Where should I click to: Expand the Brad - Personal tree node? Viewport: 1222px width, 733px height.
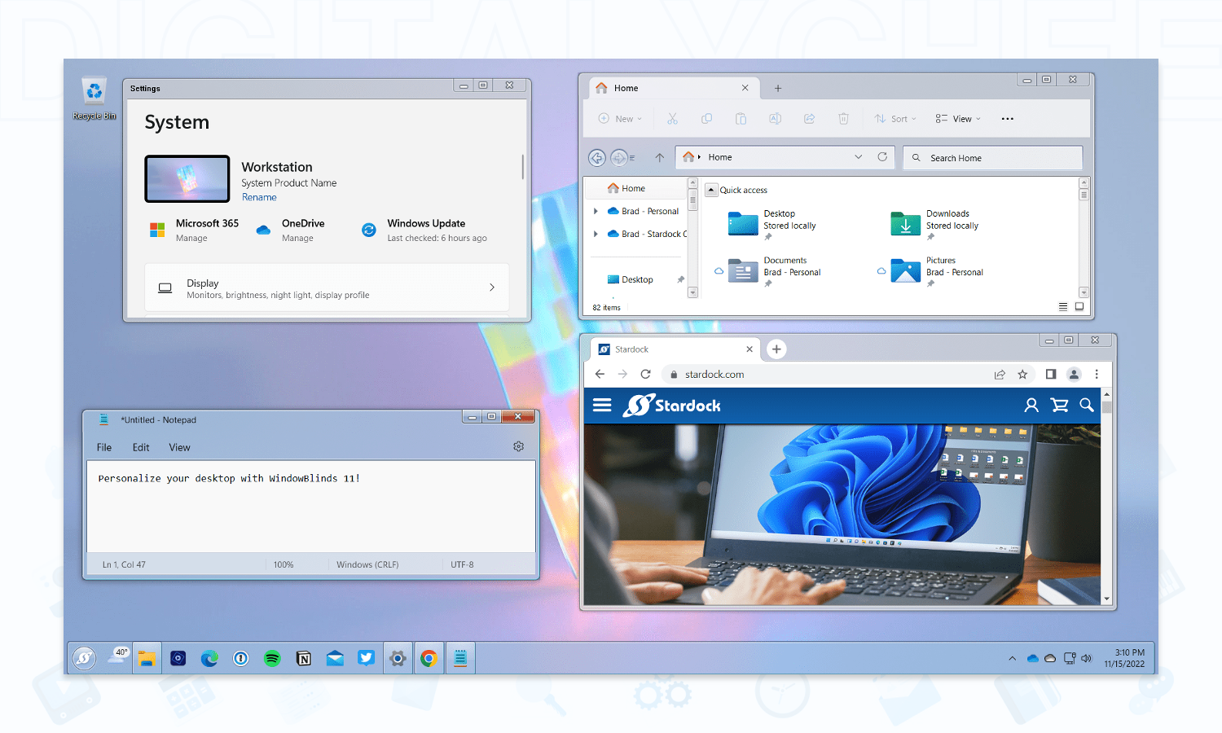596,211
